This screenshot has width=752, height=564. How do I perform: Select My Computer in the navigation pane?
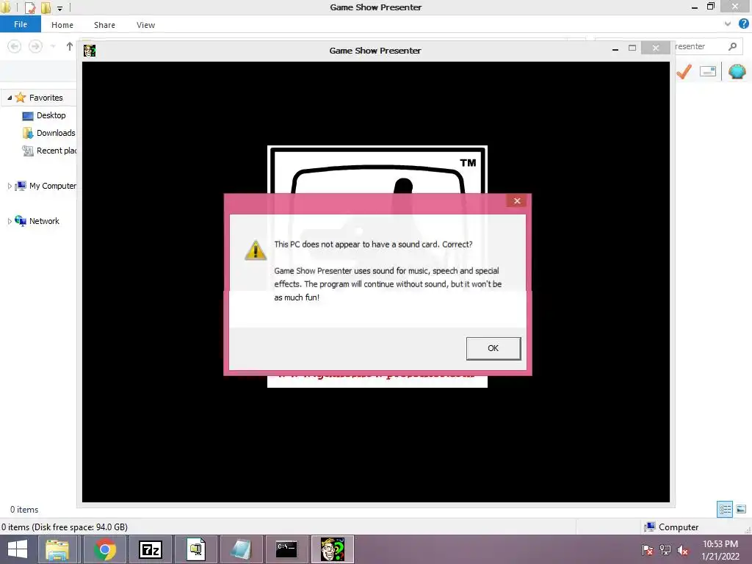click(52, 186)
